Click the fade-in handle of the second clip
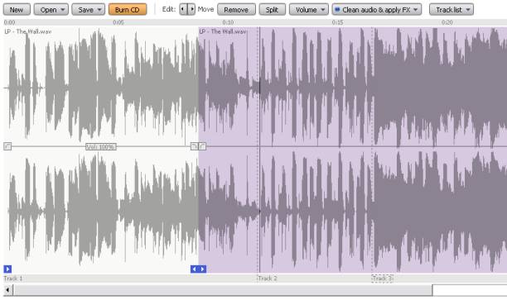Screen dimensions: 507x300 point(202,146)
